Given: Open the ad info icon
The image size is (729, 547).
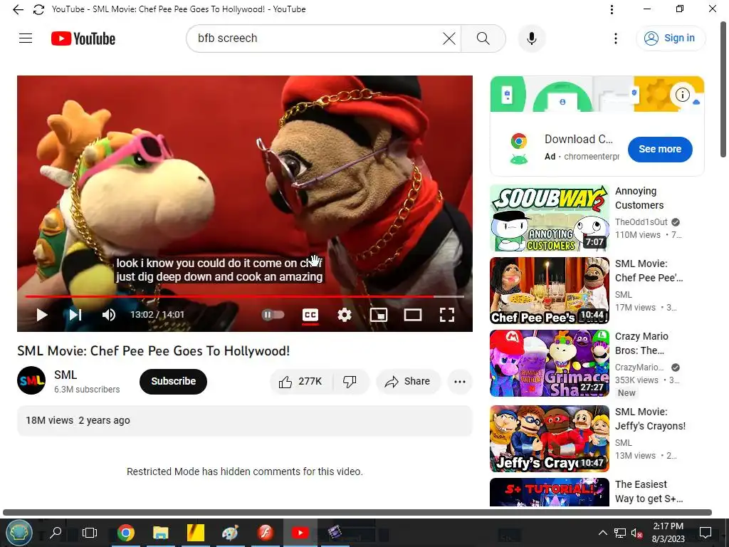Looking at the screenshot, I should click(682, 95).
